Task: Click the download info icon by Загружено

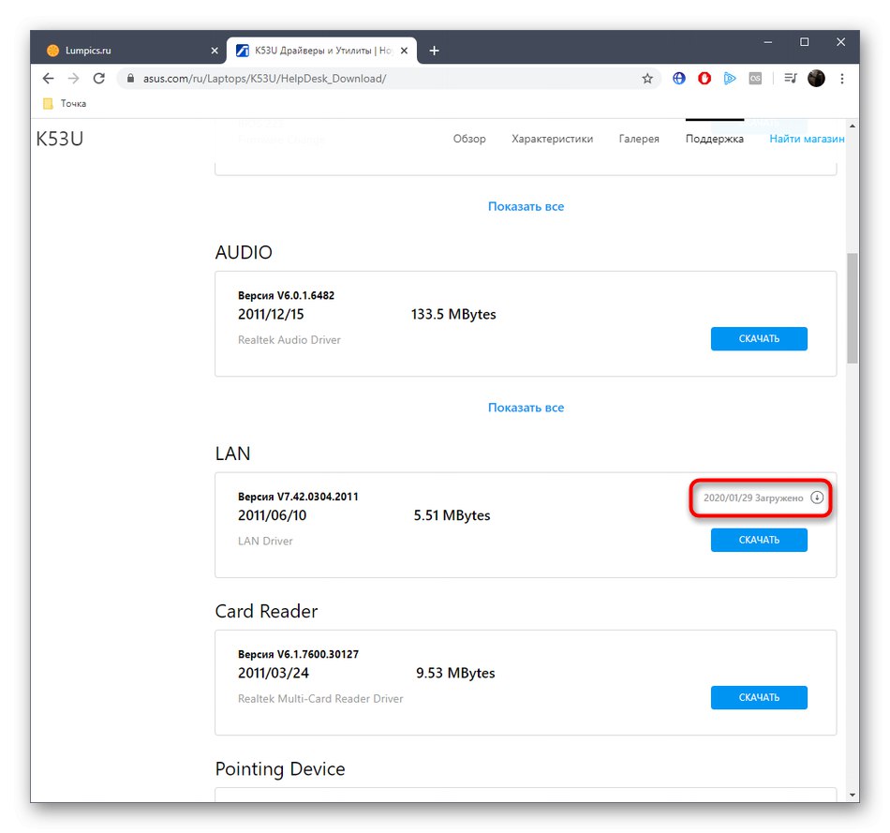Action: pyautogui.click(x=817, y=498)
